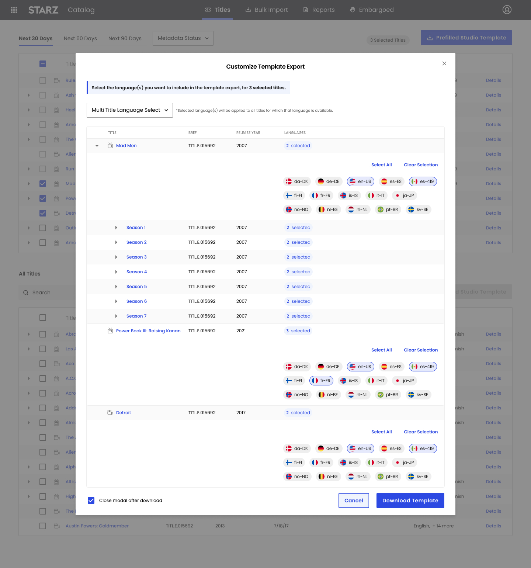This screenshot has width=531, height=568.
Task: Select it-IT for Power Book III
Action: (x=376, y=381)
